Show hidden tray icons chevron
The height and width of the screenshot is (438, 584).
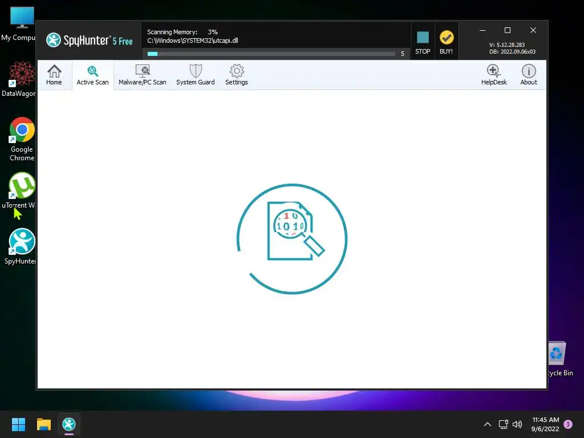tap(487, 424)
